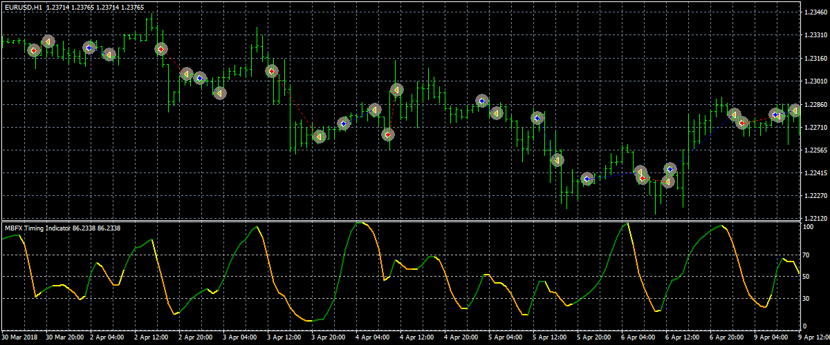Click indicator scale value 100

click(809, 226)
